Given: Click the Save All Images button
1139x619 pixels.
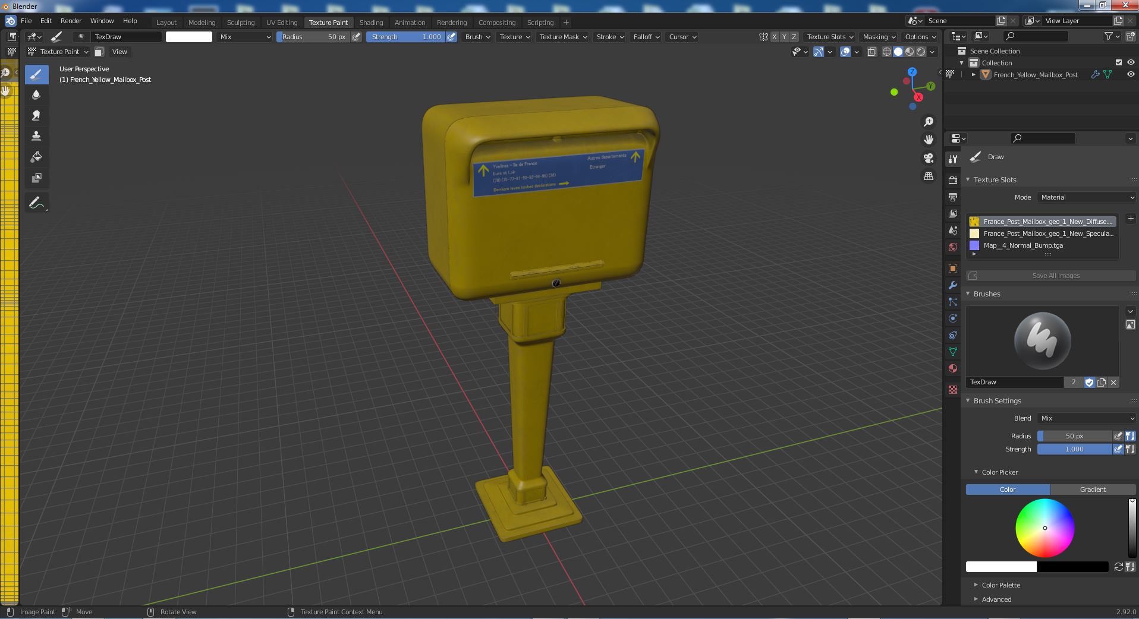Looking at the screenshot, I should [1051, 276].
